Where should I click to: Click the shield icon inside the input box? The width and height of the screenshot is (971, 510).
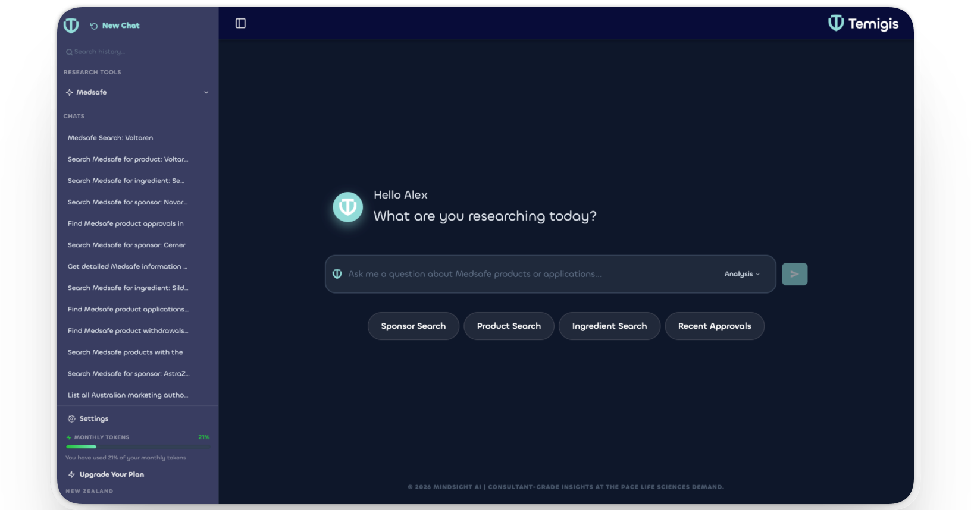(337, 274)
